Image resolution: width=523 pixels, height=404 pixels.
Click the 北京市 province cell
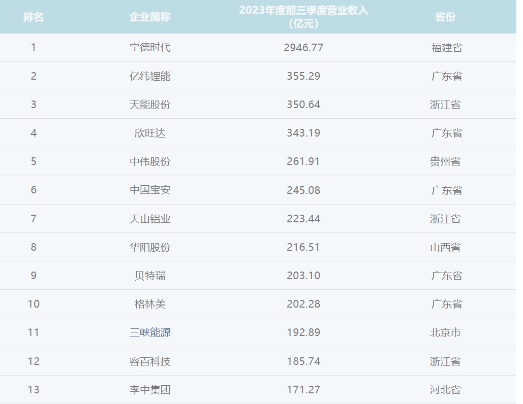coord(445,332)
